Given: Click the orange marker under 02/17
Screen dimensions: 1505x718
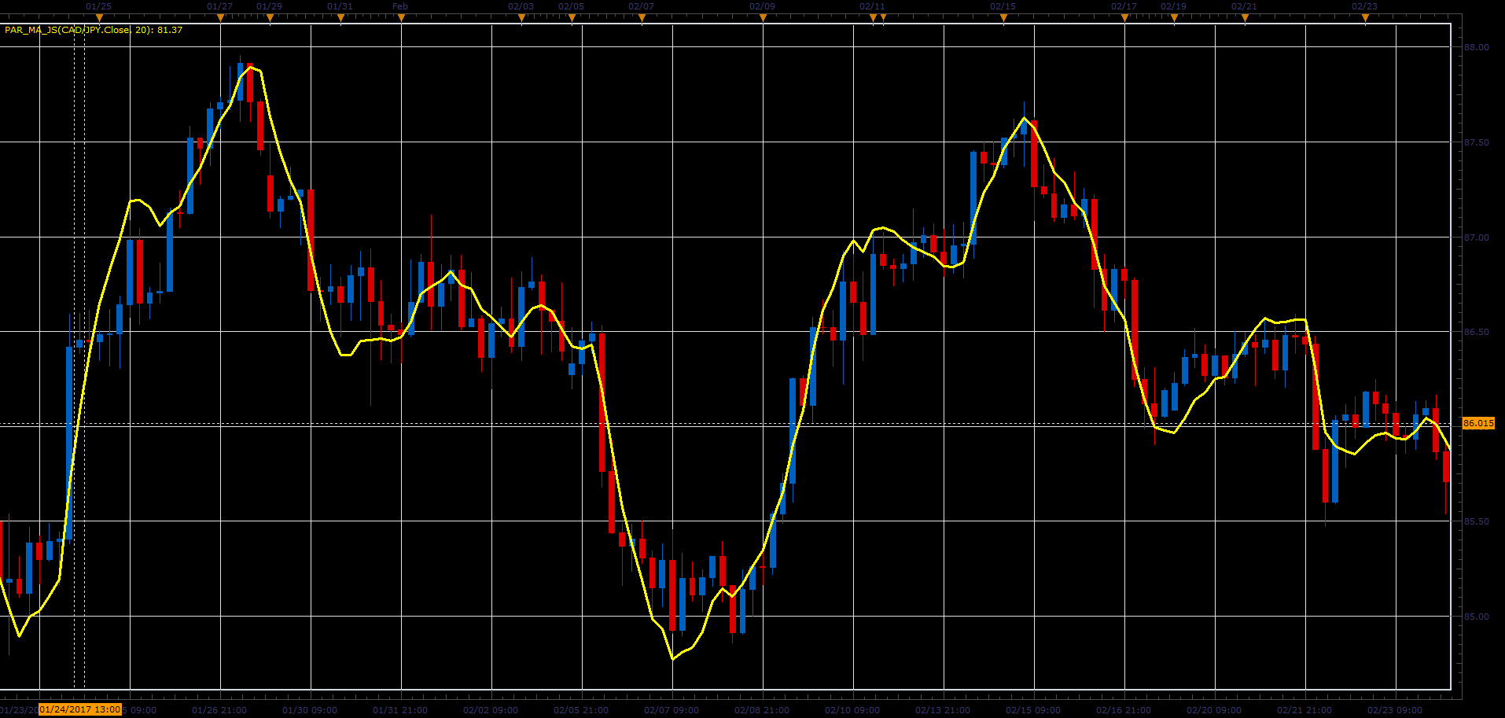Looking at the screenshot, I should click(1124, 18).
